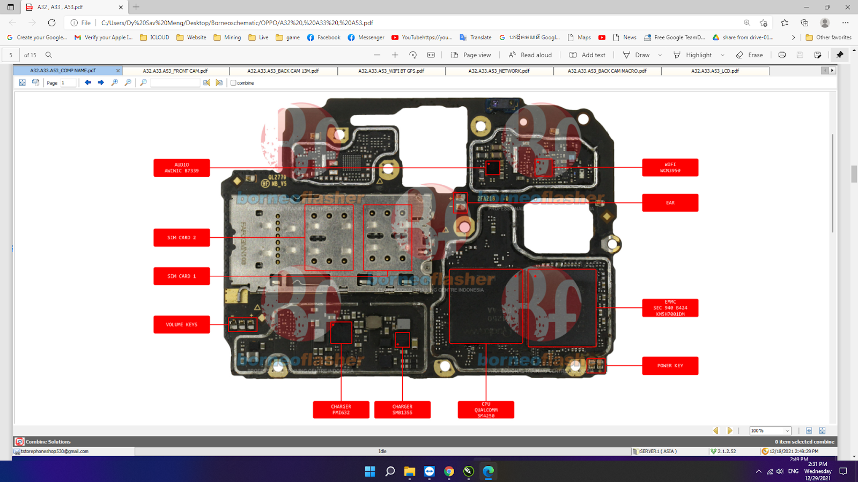The width and height of the screenshot is (858, 482).
Task: Toggle fit to width icon
Action: click(431, 55)
